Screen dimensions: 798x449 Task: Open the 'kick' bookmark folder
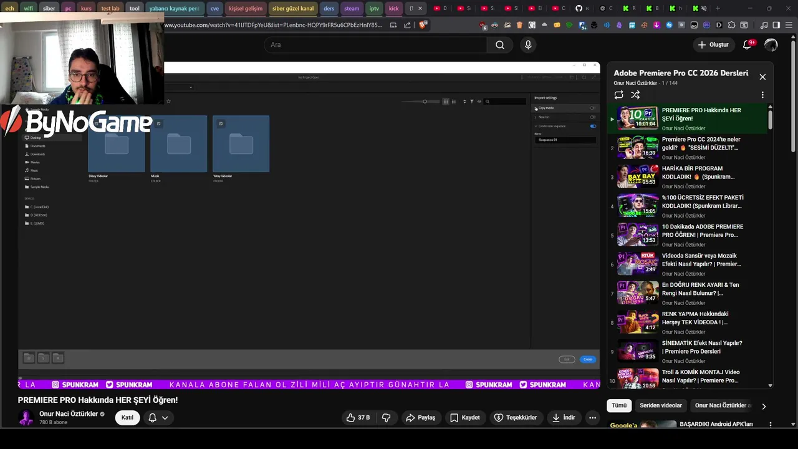393,9
